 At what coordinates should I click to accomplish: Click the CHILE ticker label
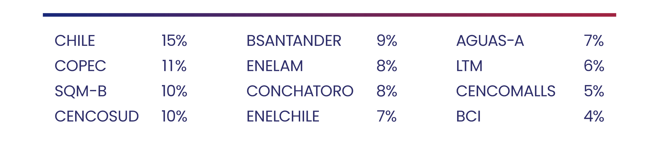point(75,41)
